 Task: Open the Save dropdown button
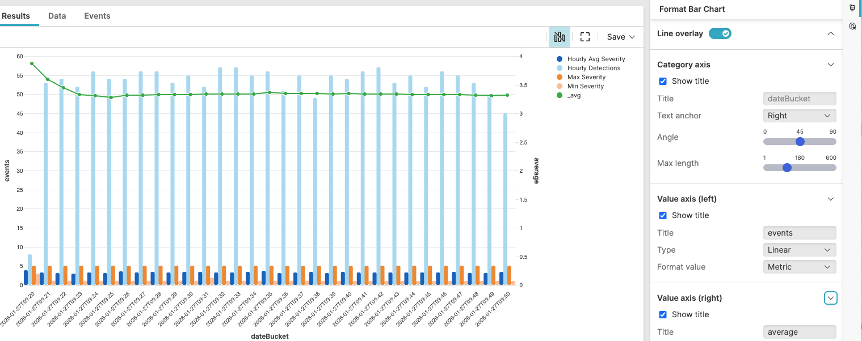pyautogui.click(x=620, y=36)
